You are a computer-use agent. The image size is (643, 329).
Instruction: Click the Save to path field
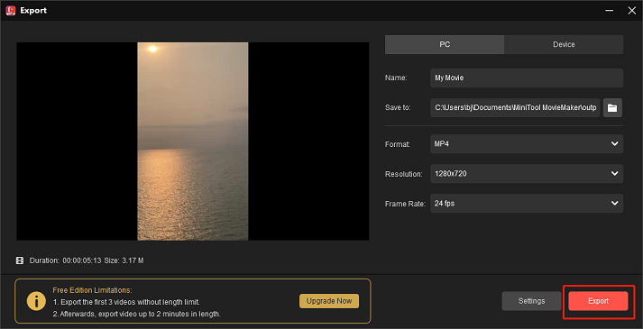click(x=515, y=108)
